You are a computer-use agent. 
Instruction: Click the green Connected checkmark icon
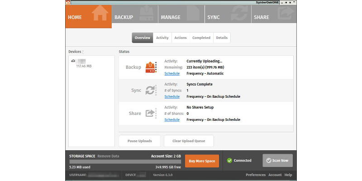229,160
